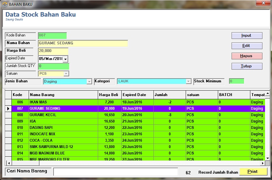Click the current-row arrow indicator for 007
The height and width of the screenshot is (180, 272).
pyautogui.click(x=8, y=109)
